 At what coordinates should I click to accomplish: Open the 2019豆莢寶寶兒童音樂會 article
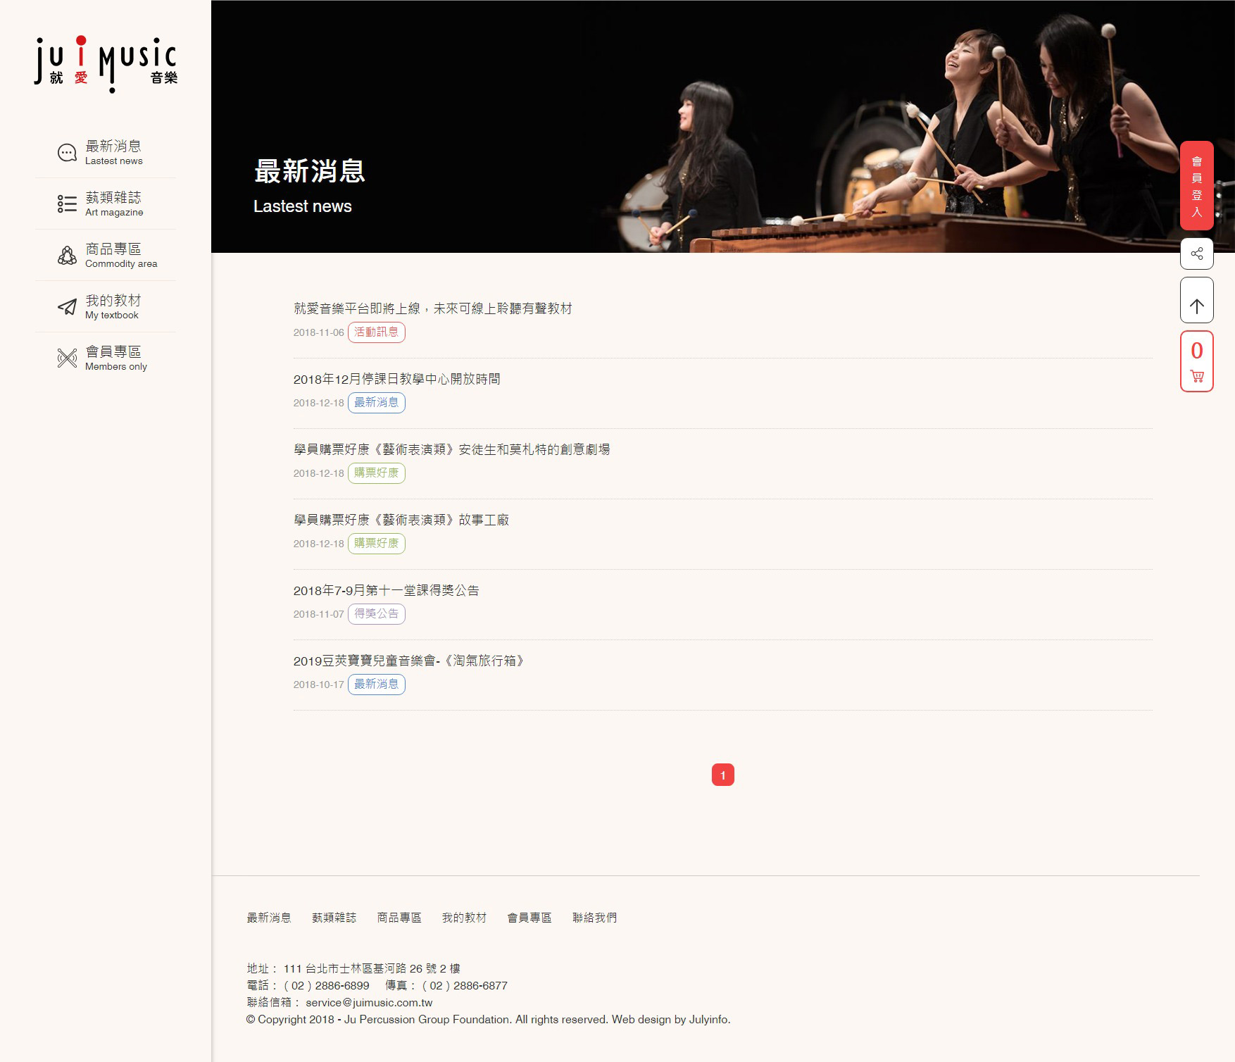(409, 661)
